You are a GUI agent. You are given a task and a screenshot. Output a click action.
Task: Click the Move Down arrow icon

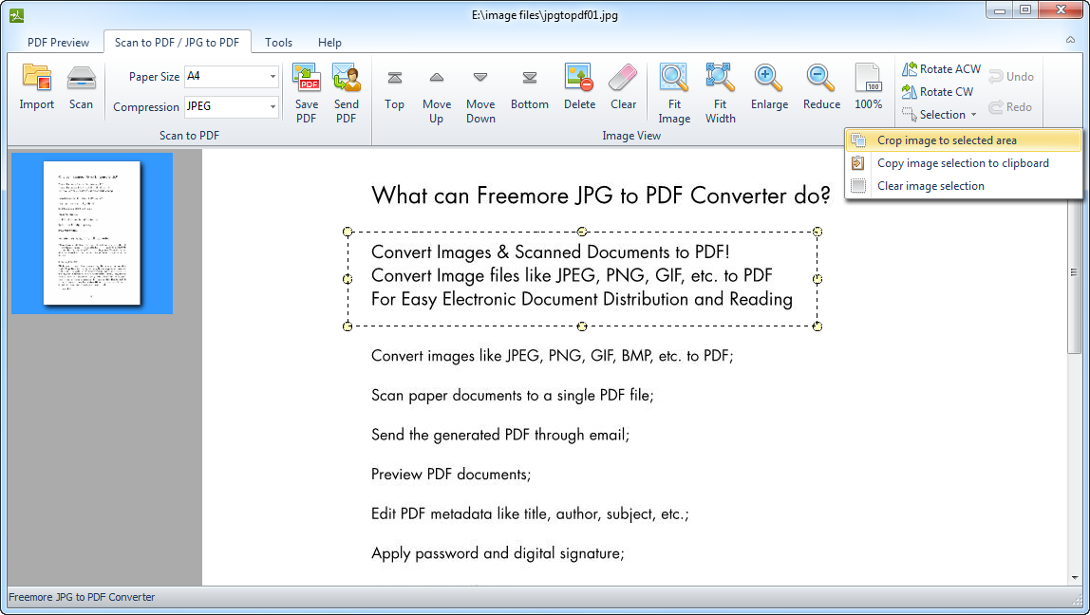480,78
